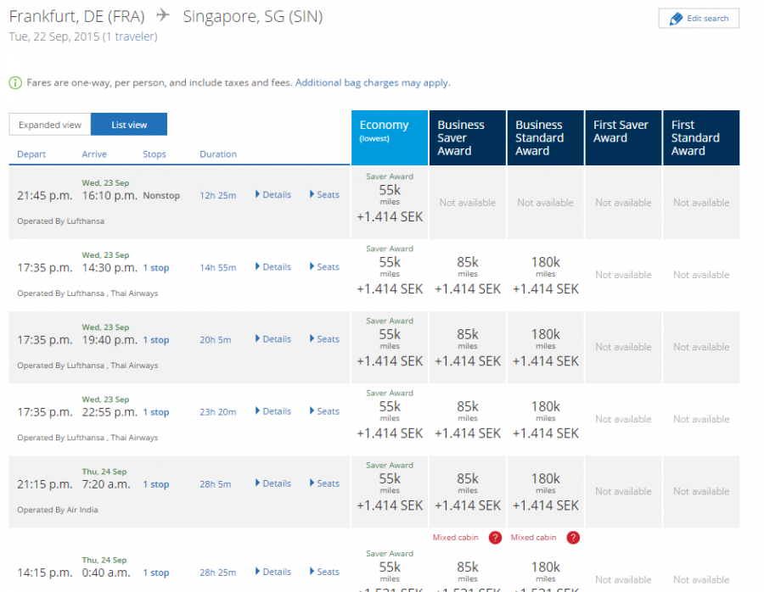Click the Business Saver mixed cabin question icon
This screenshot has width=764, height=592.
point(495,538)
